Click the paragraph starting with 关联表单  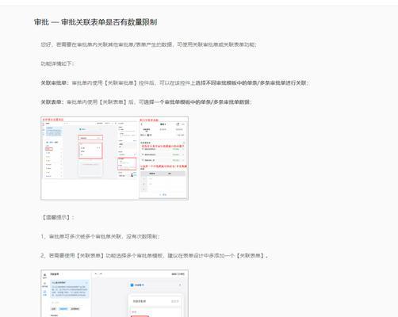pos(146,102)
